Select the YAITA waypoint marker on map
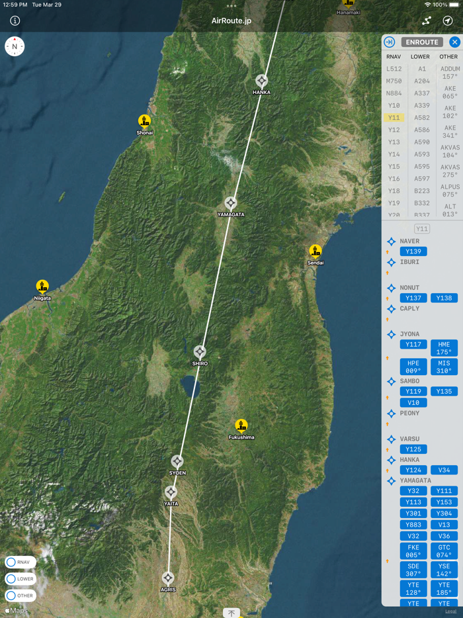The width and height of the screenshot is (463, 618). click(x=171, y=492)
